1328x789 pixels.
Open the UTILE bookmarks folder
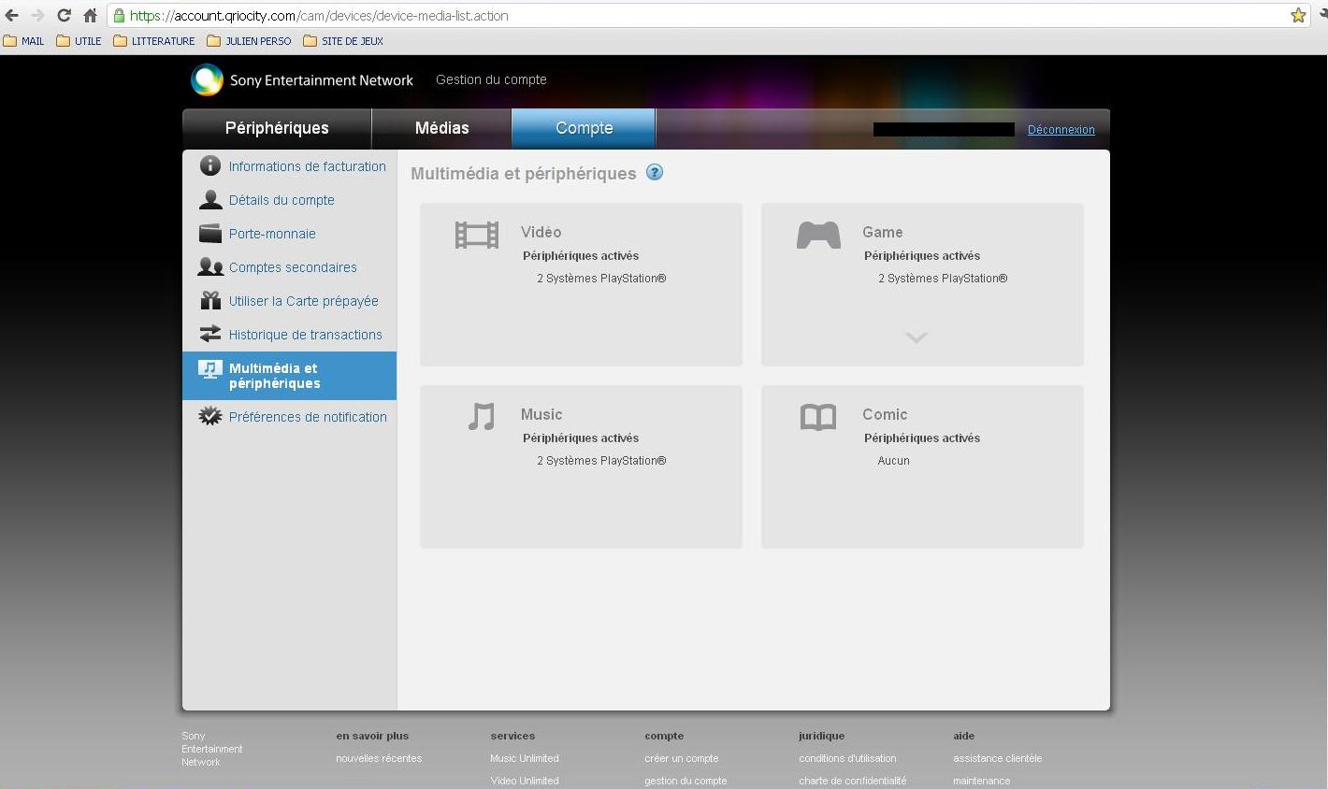[79, 41]
